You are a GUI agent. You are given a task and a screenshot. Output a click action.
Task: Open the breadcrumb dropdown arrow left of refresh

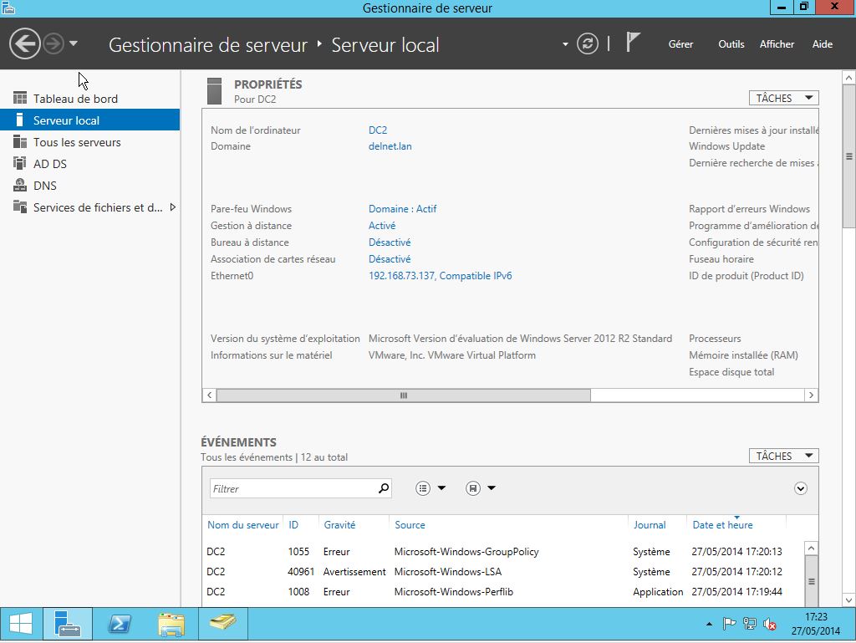click(565, 44)
